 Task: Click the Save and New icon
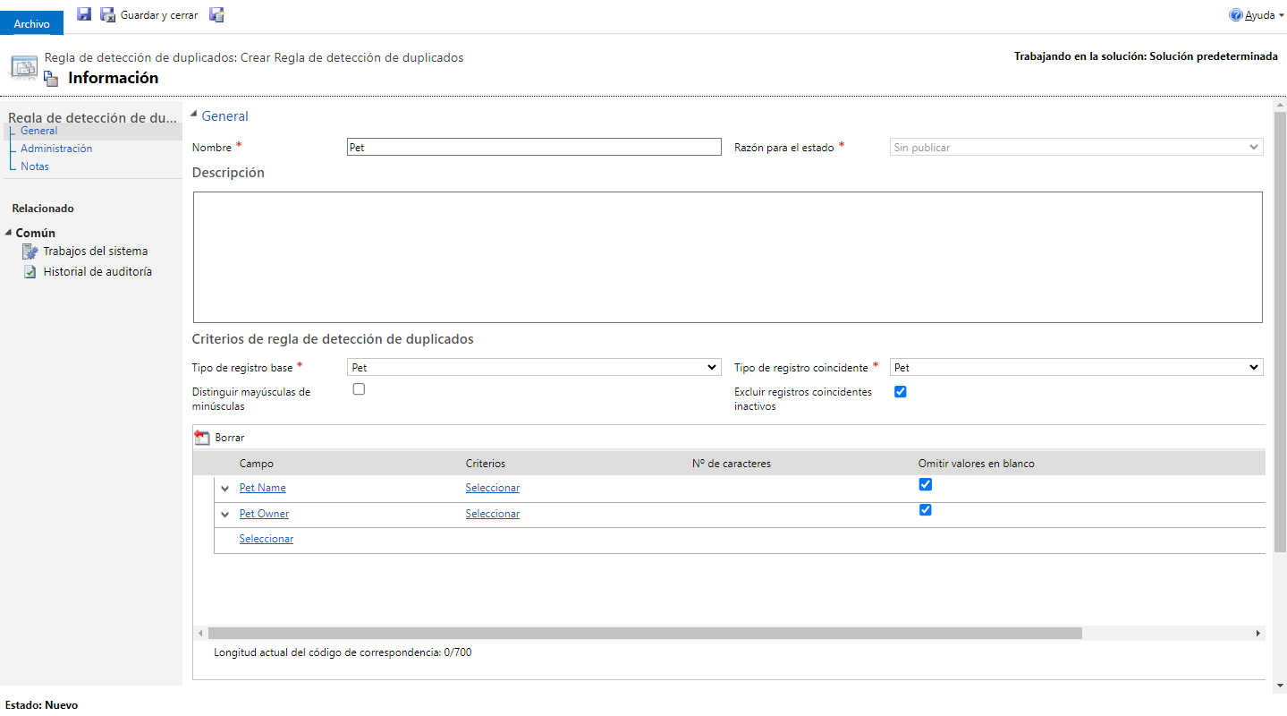click(216, 14)
